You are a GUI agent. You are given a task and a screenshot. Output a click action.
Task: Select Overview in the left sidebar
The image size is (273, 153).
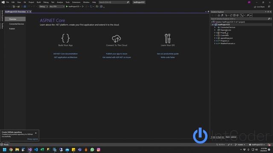coord(15,19)
